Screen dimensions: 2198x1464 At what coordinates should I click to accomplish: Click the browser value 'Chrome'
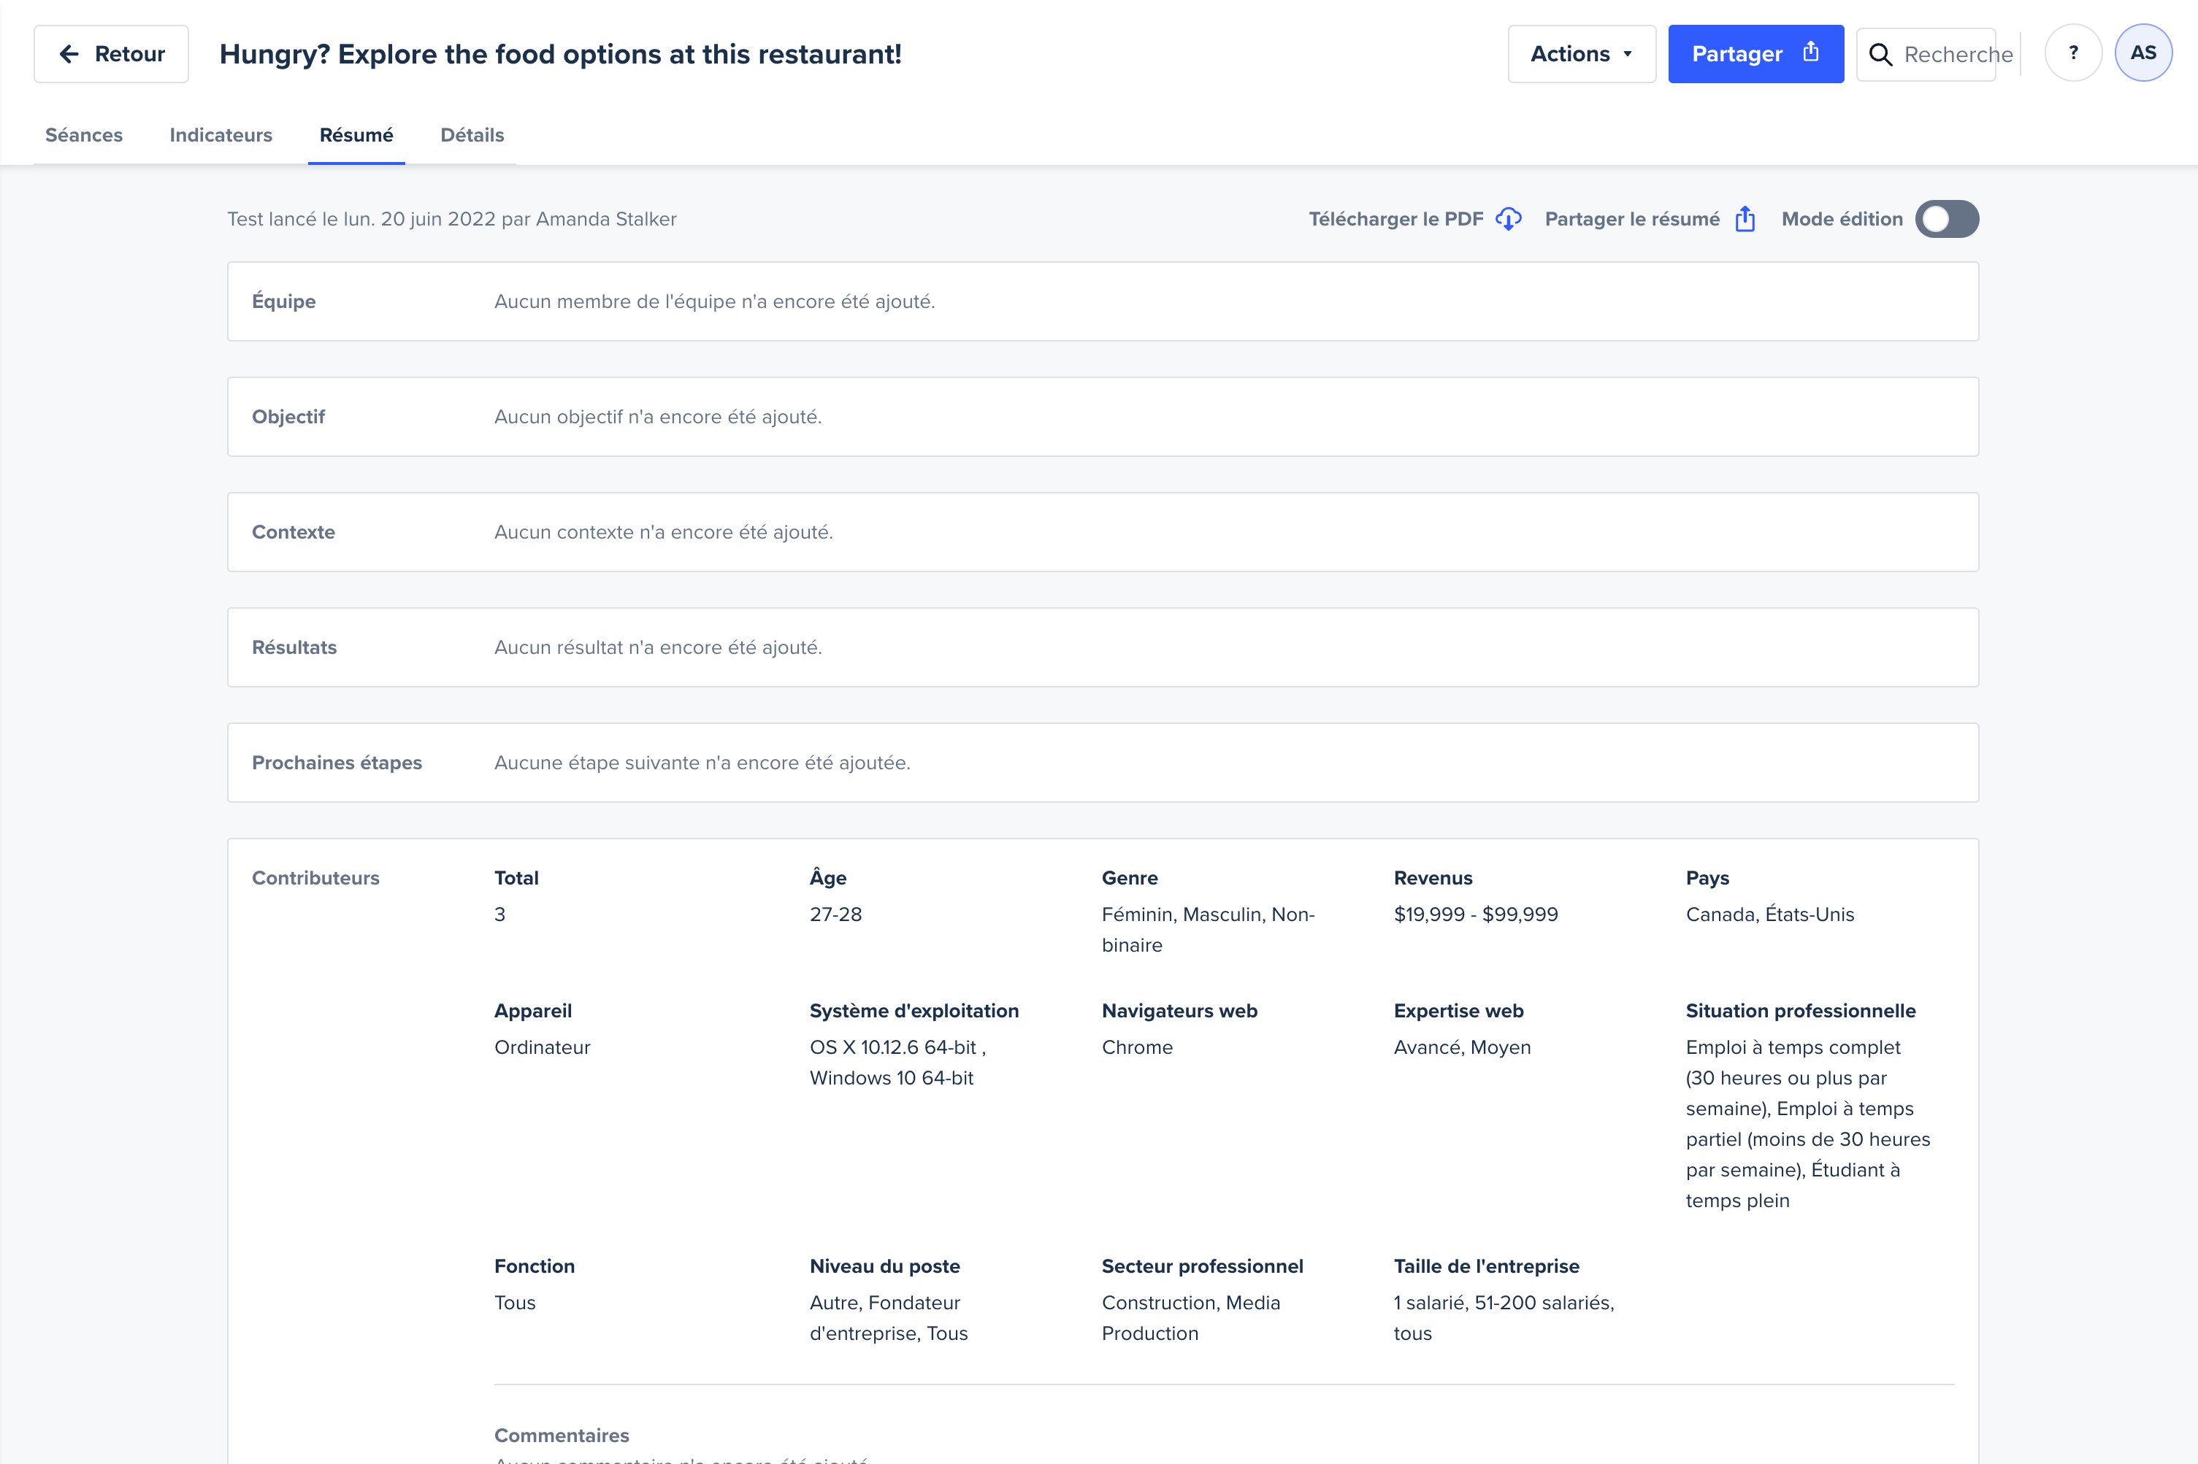[1137, 1047]
